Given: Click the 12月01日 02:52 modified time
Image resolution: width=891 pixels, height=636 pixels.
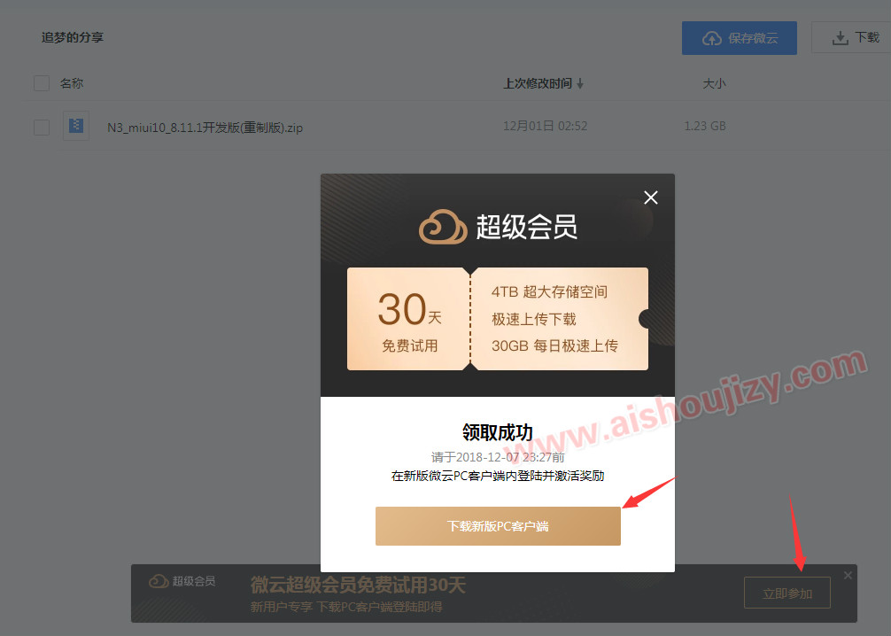Looking at the screenshot, I should click(545, 126).
